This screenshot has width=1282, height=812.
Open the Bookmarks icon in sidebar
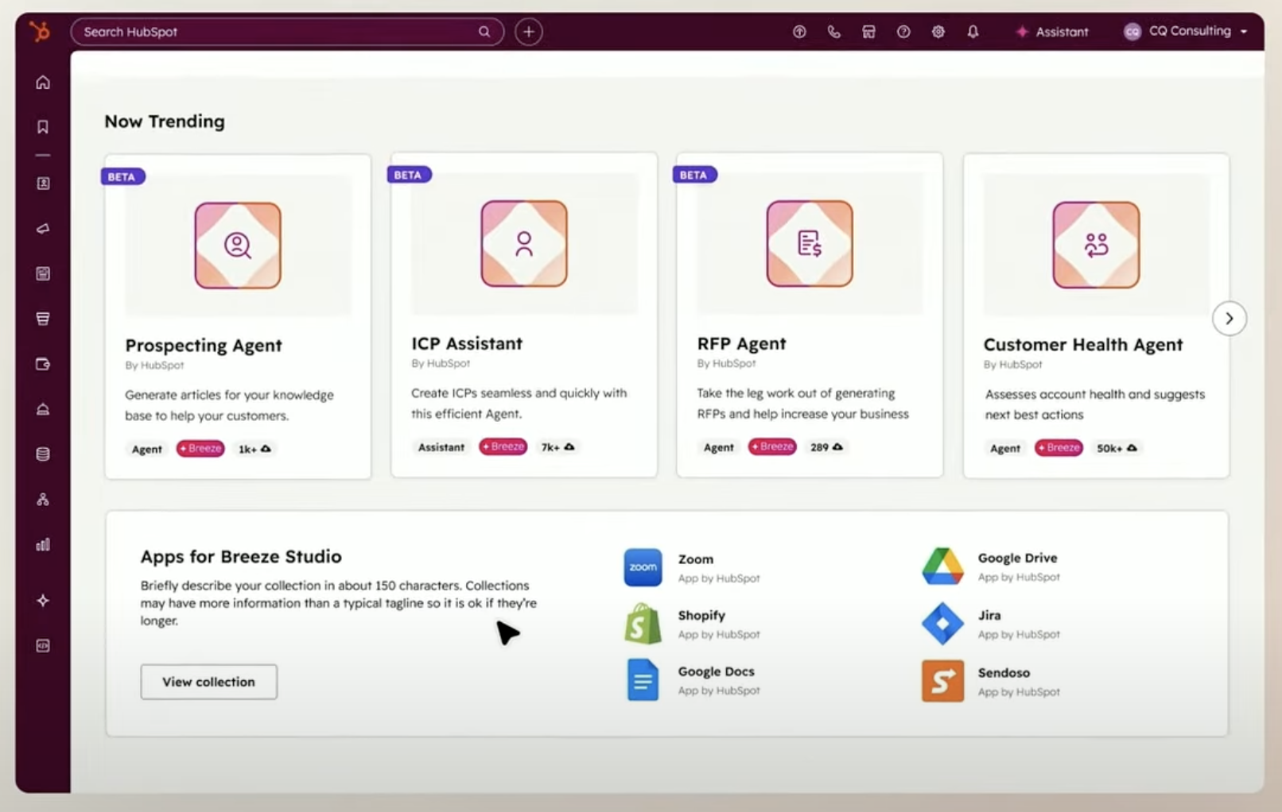point(43,127)
